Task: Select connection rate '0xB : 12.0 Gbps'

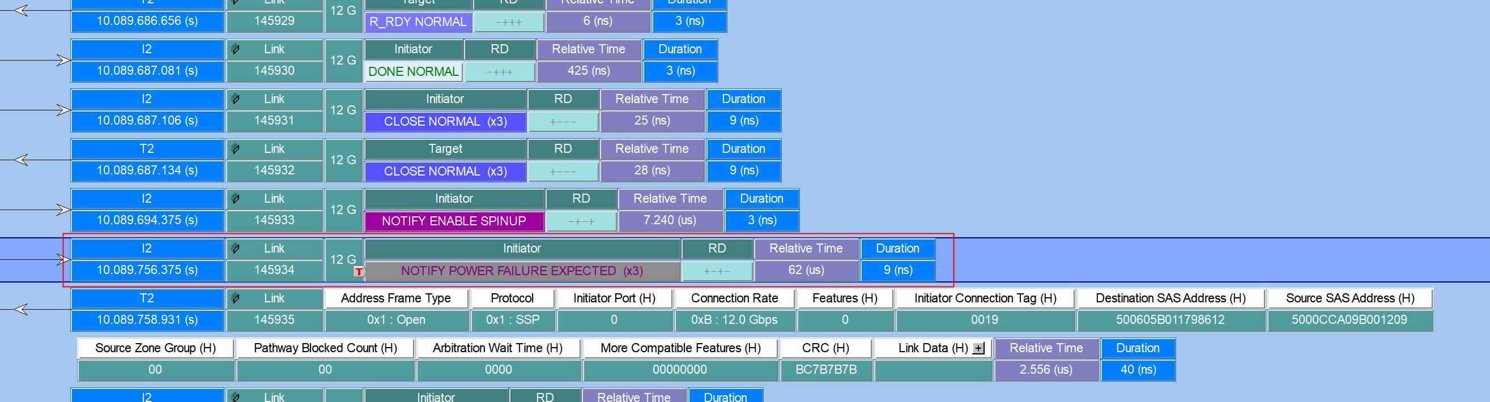Action: click(x=735, y=320)
